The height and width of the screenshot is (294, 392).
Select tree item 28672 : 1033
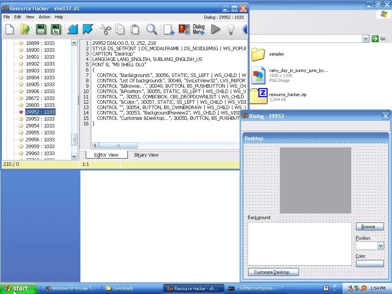click(x=40, y=98)
